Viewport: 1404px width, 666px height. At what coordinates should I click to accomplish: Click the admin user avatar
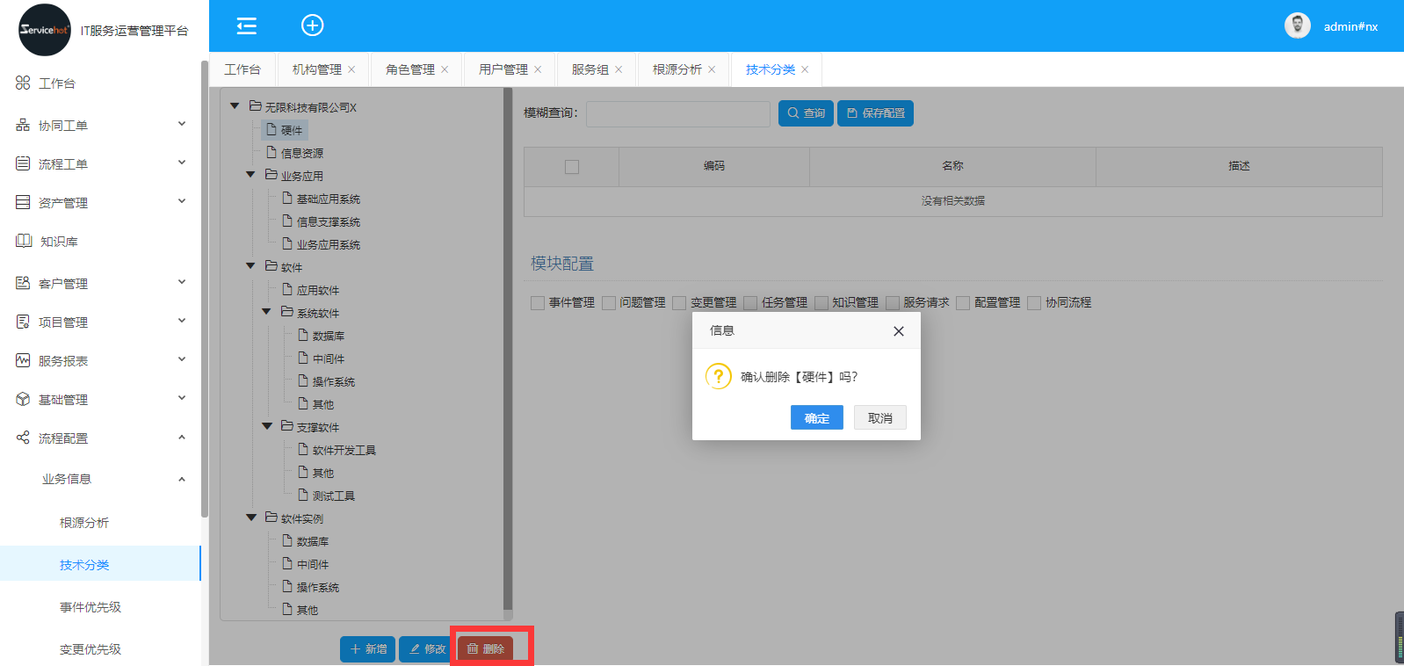(x=1297, y=26)
